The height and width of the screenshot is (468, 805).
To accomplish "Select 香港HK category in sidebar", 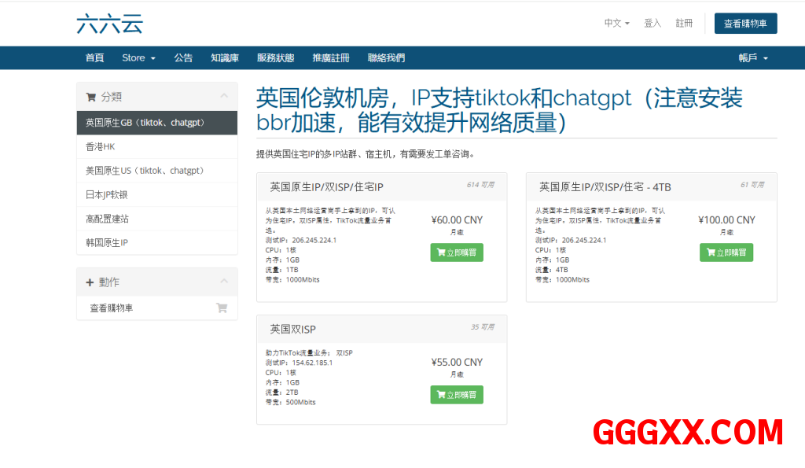I will [x=101, y=147].
